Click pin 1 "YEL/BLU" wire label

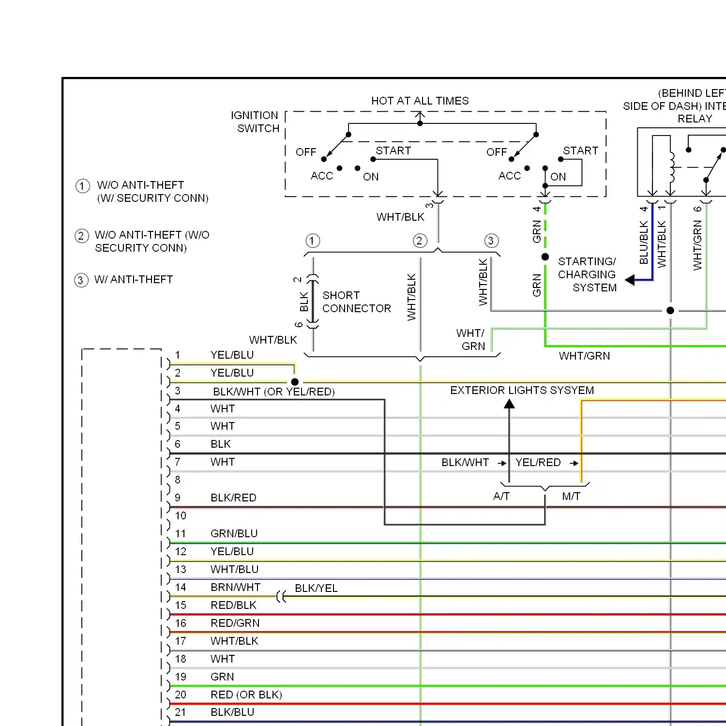click(x=232, y=355)
